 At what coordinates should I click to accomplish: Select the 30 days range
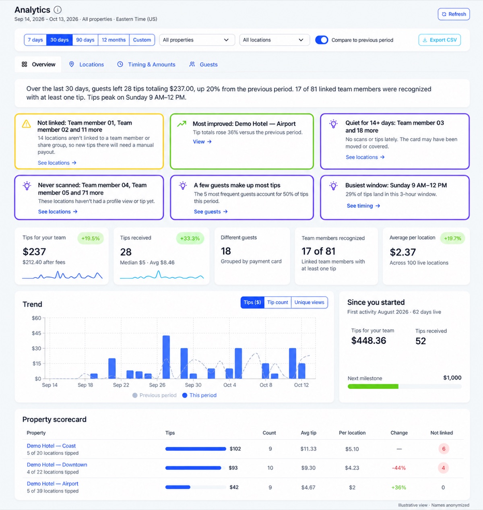[60, 40]
